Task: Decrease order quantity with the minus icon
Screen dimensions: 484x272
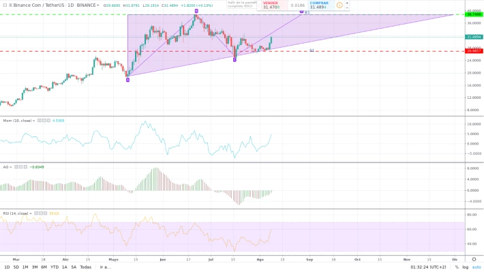Action: [x=347, y=7]
